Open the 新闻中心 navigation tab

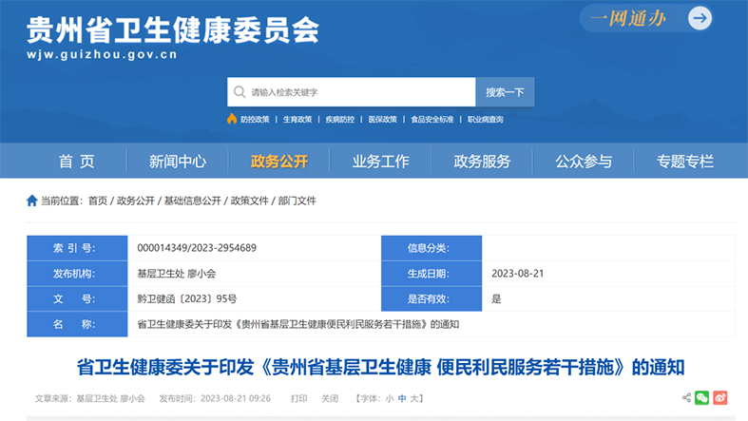(177, 162)
